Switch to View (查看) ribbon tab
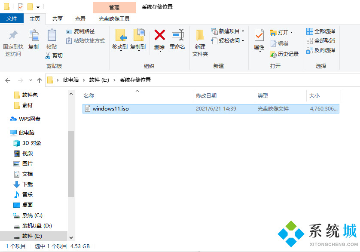Viewport: 360px width, 252px height. click(80, 18)
